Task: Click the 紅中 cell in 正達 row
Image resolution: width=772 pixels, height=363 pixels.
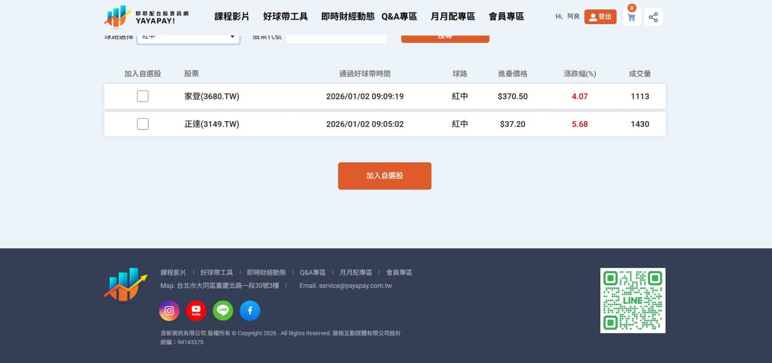Action: click(x=460, y=124)
